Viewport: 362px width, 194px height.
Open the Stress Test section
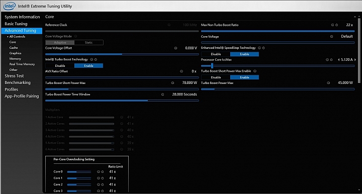14,76
